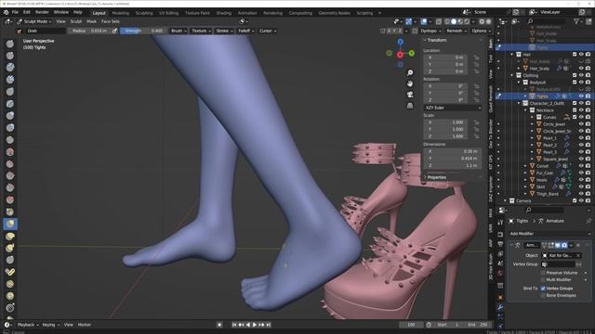Click the green Y axis on navigation gizmo

coord(412,54)
